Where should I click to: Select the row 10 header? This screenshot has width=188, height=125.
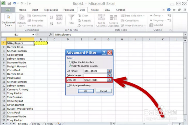4,78
